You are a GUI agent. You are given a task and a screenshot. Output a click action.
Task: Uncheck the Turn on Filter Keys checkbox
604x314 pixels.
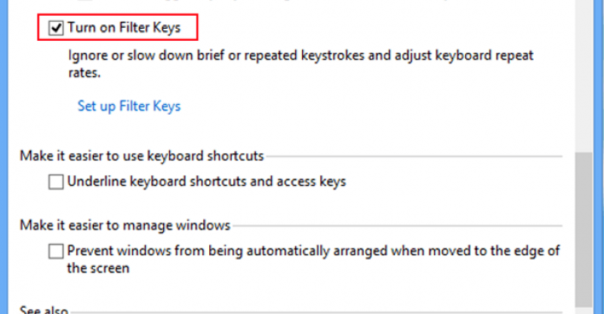tap(55, 29)
